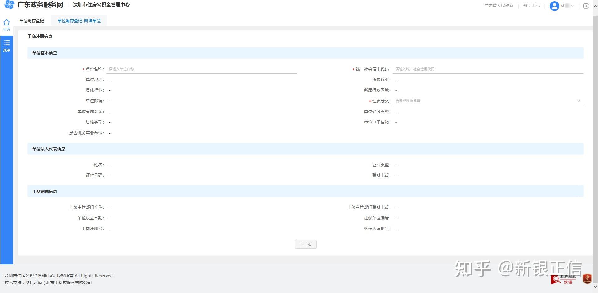598x293 pixels.
Task: Click the 证件号码 label
Action: click(95, 175)
